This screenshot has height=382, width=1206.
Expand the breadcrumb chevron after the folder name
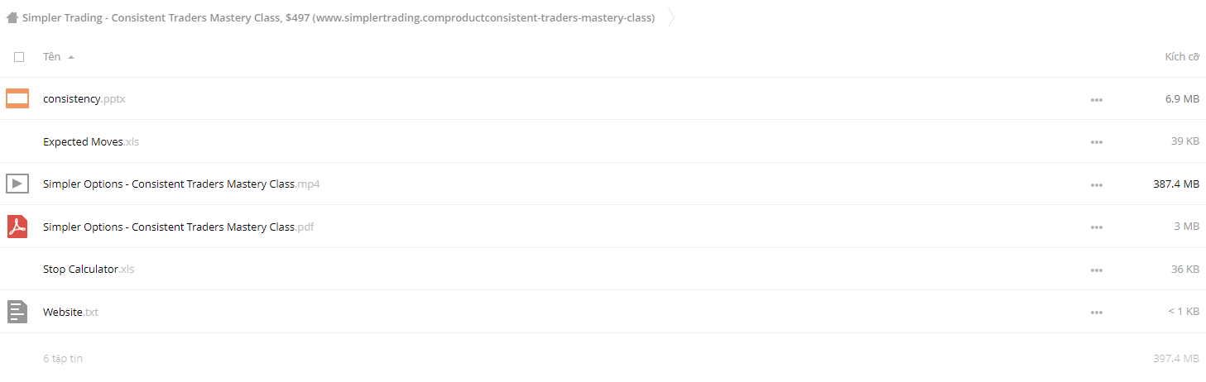tap(670, 17)
